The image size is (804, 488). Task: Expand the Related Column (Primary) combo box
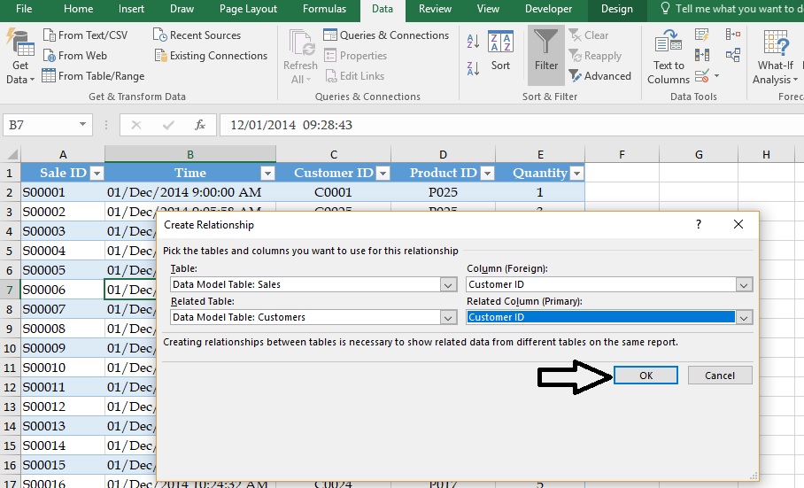tap(744, 318)
